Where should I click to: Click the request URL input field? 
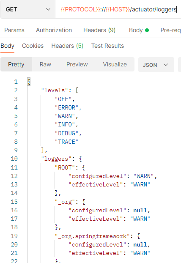118,9
